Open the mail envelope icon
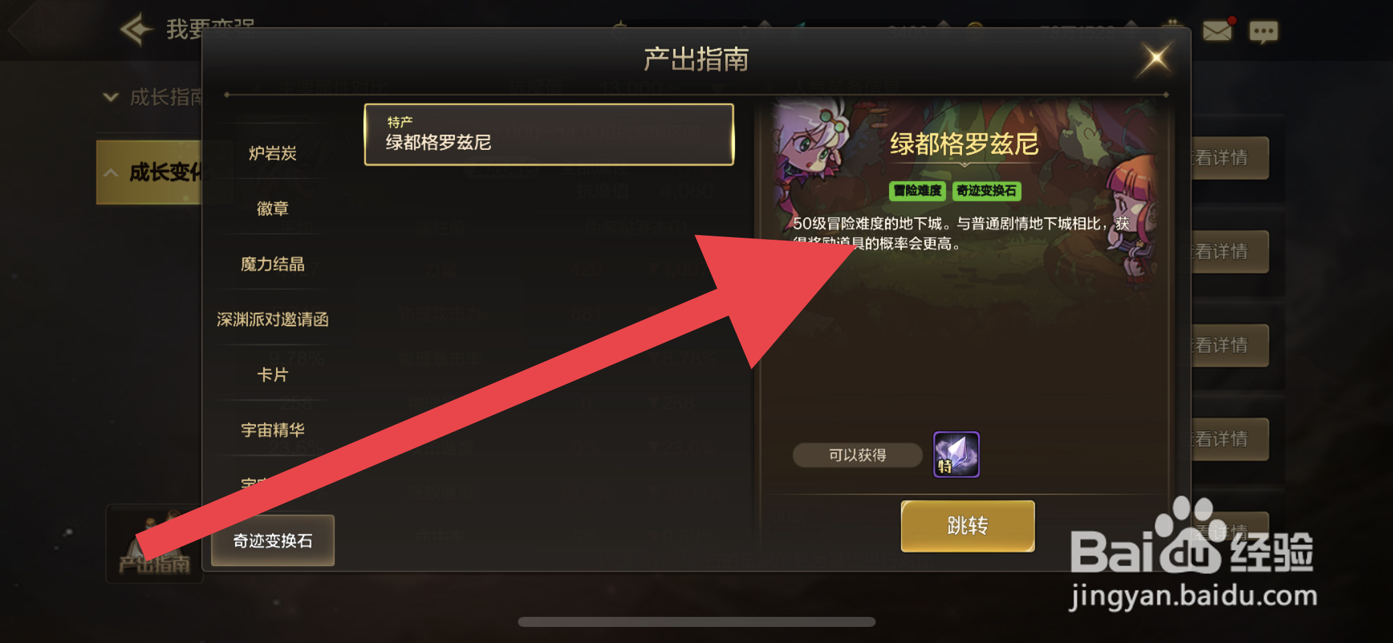Image resolution: width=1393 pixels, height=643 pixels. (1217, 31)
